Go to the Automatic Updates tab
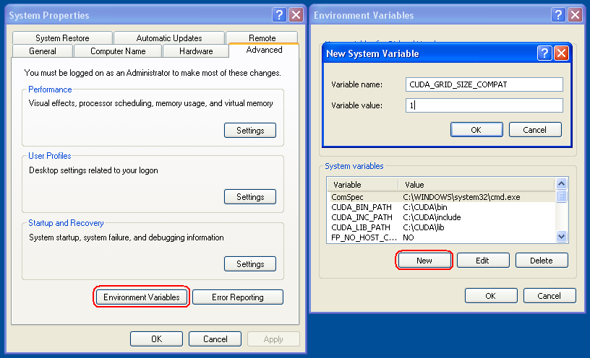The width and height of the screenshot is (590, 358). pyautogui.click(x=169, y=38)
